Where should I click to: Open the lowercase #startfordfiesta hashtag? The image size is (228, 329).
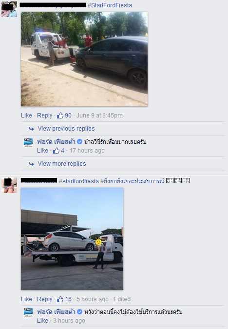pos(78,181)
